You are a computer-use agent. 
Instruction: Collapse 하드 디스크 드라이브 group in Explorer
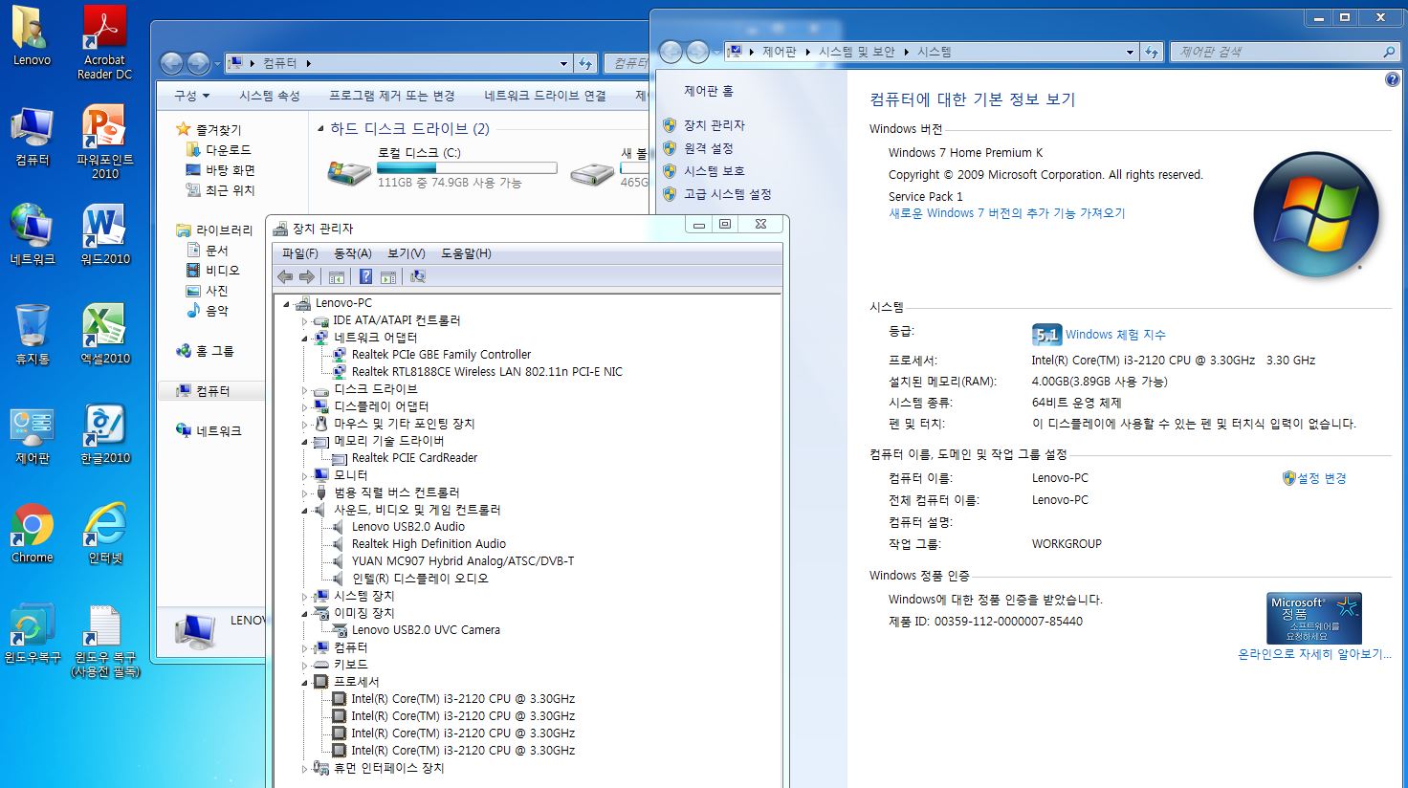point(320,128)
